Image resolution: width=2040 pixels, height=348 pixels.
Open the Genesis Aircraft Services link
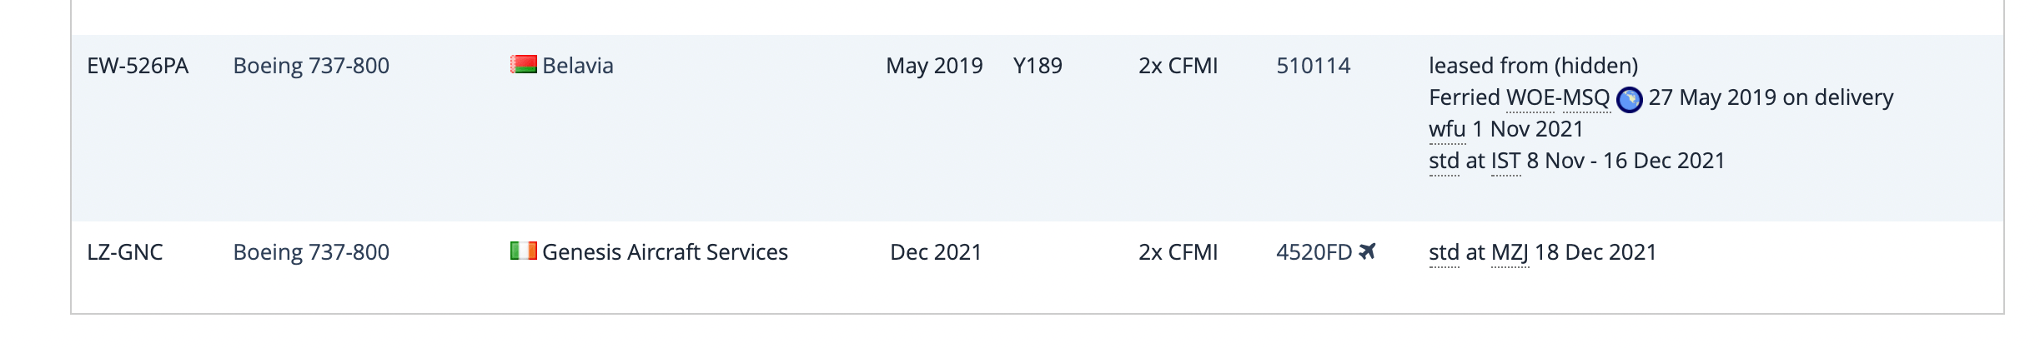coord(665,252)
